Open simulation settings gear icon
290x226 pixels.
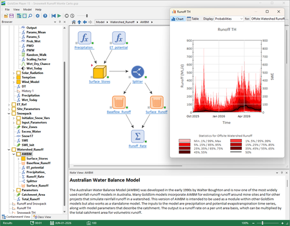tap(38, 16)
